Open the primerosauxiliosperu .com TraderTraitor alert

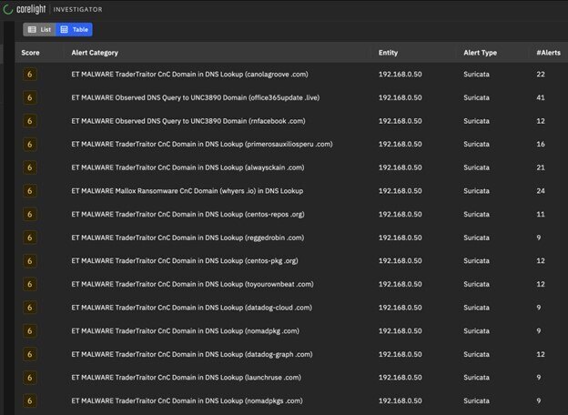coord(201,144)
